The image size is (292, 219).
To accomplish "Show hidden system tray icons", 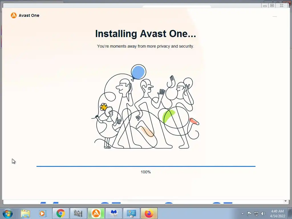I will coord(242,214).
